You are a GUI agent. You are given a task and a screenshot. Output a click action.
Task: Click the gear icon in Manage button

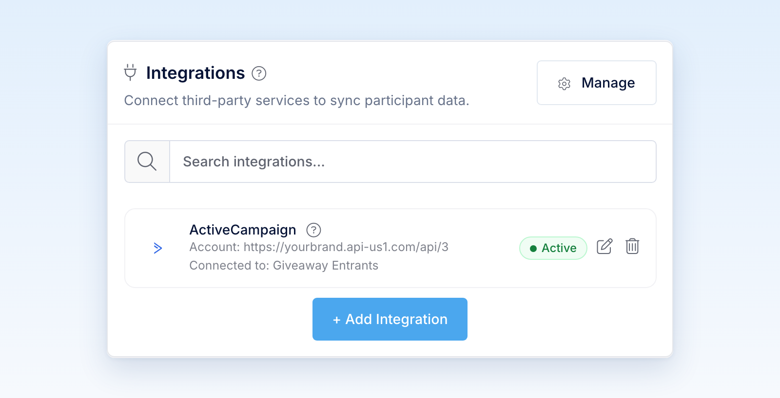[564, 84]
